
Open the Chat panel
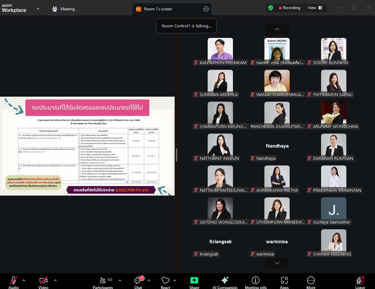click(138, 283)
